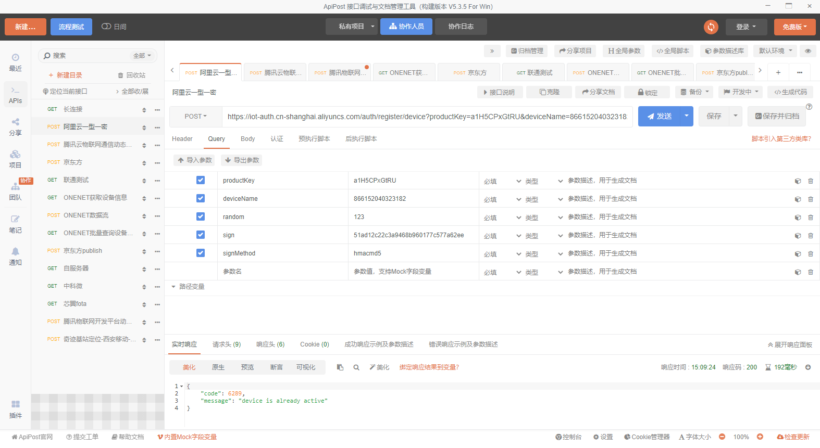Open the 项目 project sidebar icon

pos(15,159)
